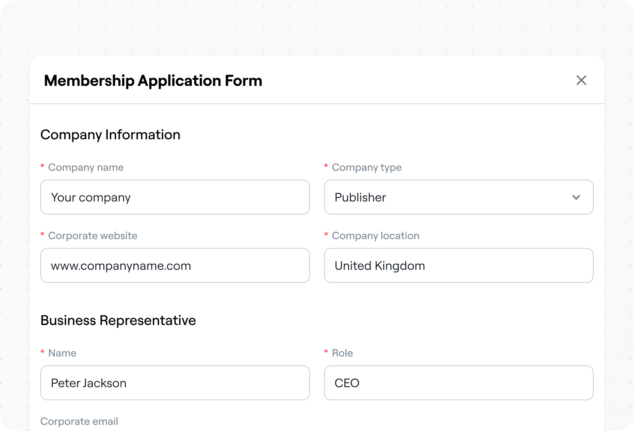Image resolution: width=634 pixels, height=431 pixels.
Task: Click the "Membership Application Form" title
Action: [x=153, y=81]
